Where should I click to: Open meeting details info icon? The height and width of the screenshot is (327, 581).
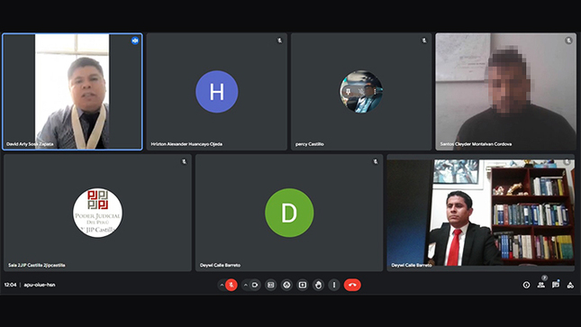click(526, 285)
